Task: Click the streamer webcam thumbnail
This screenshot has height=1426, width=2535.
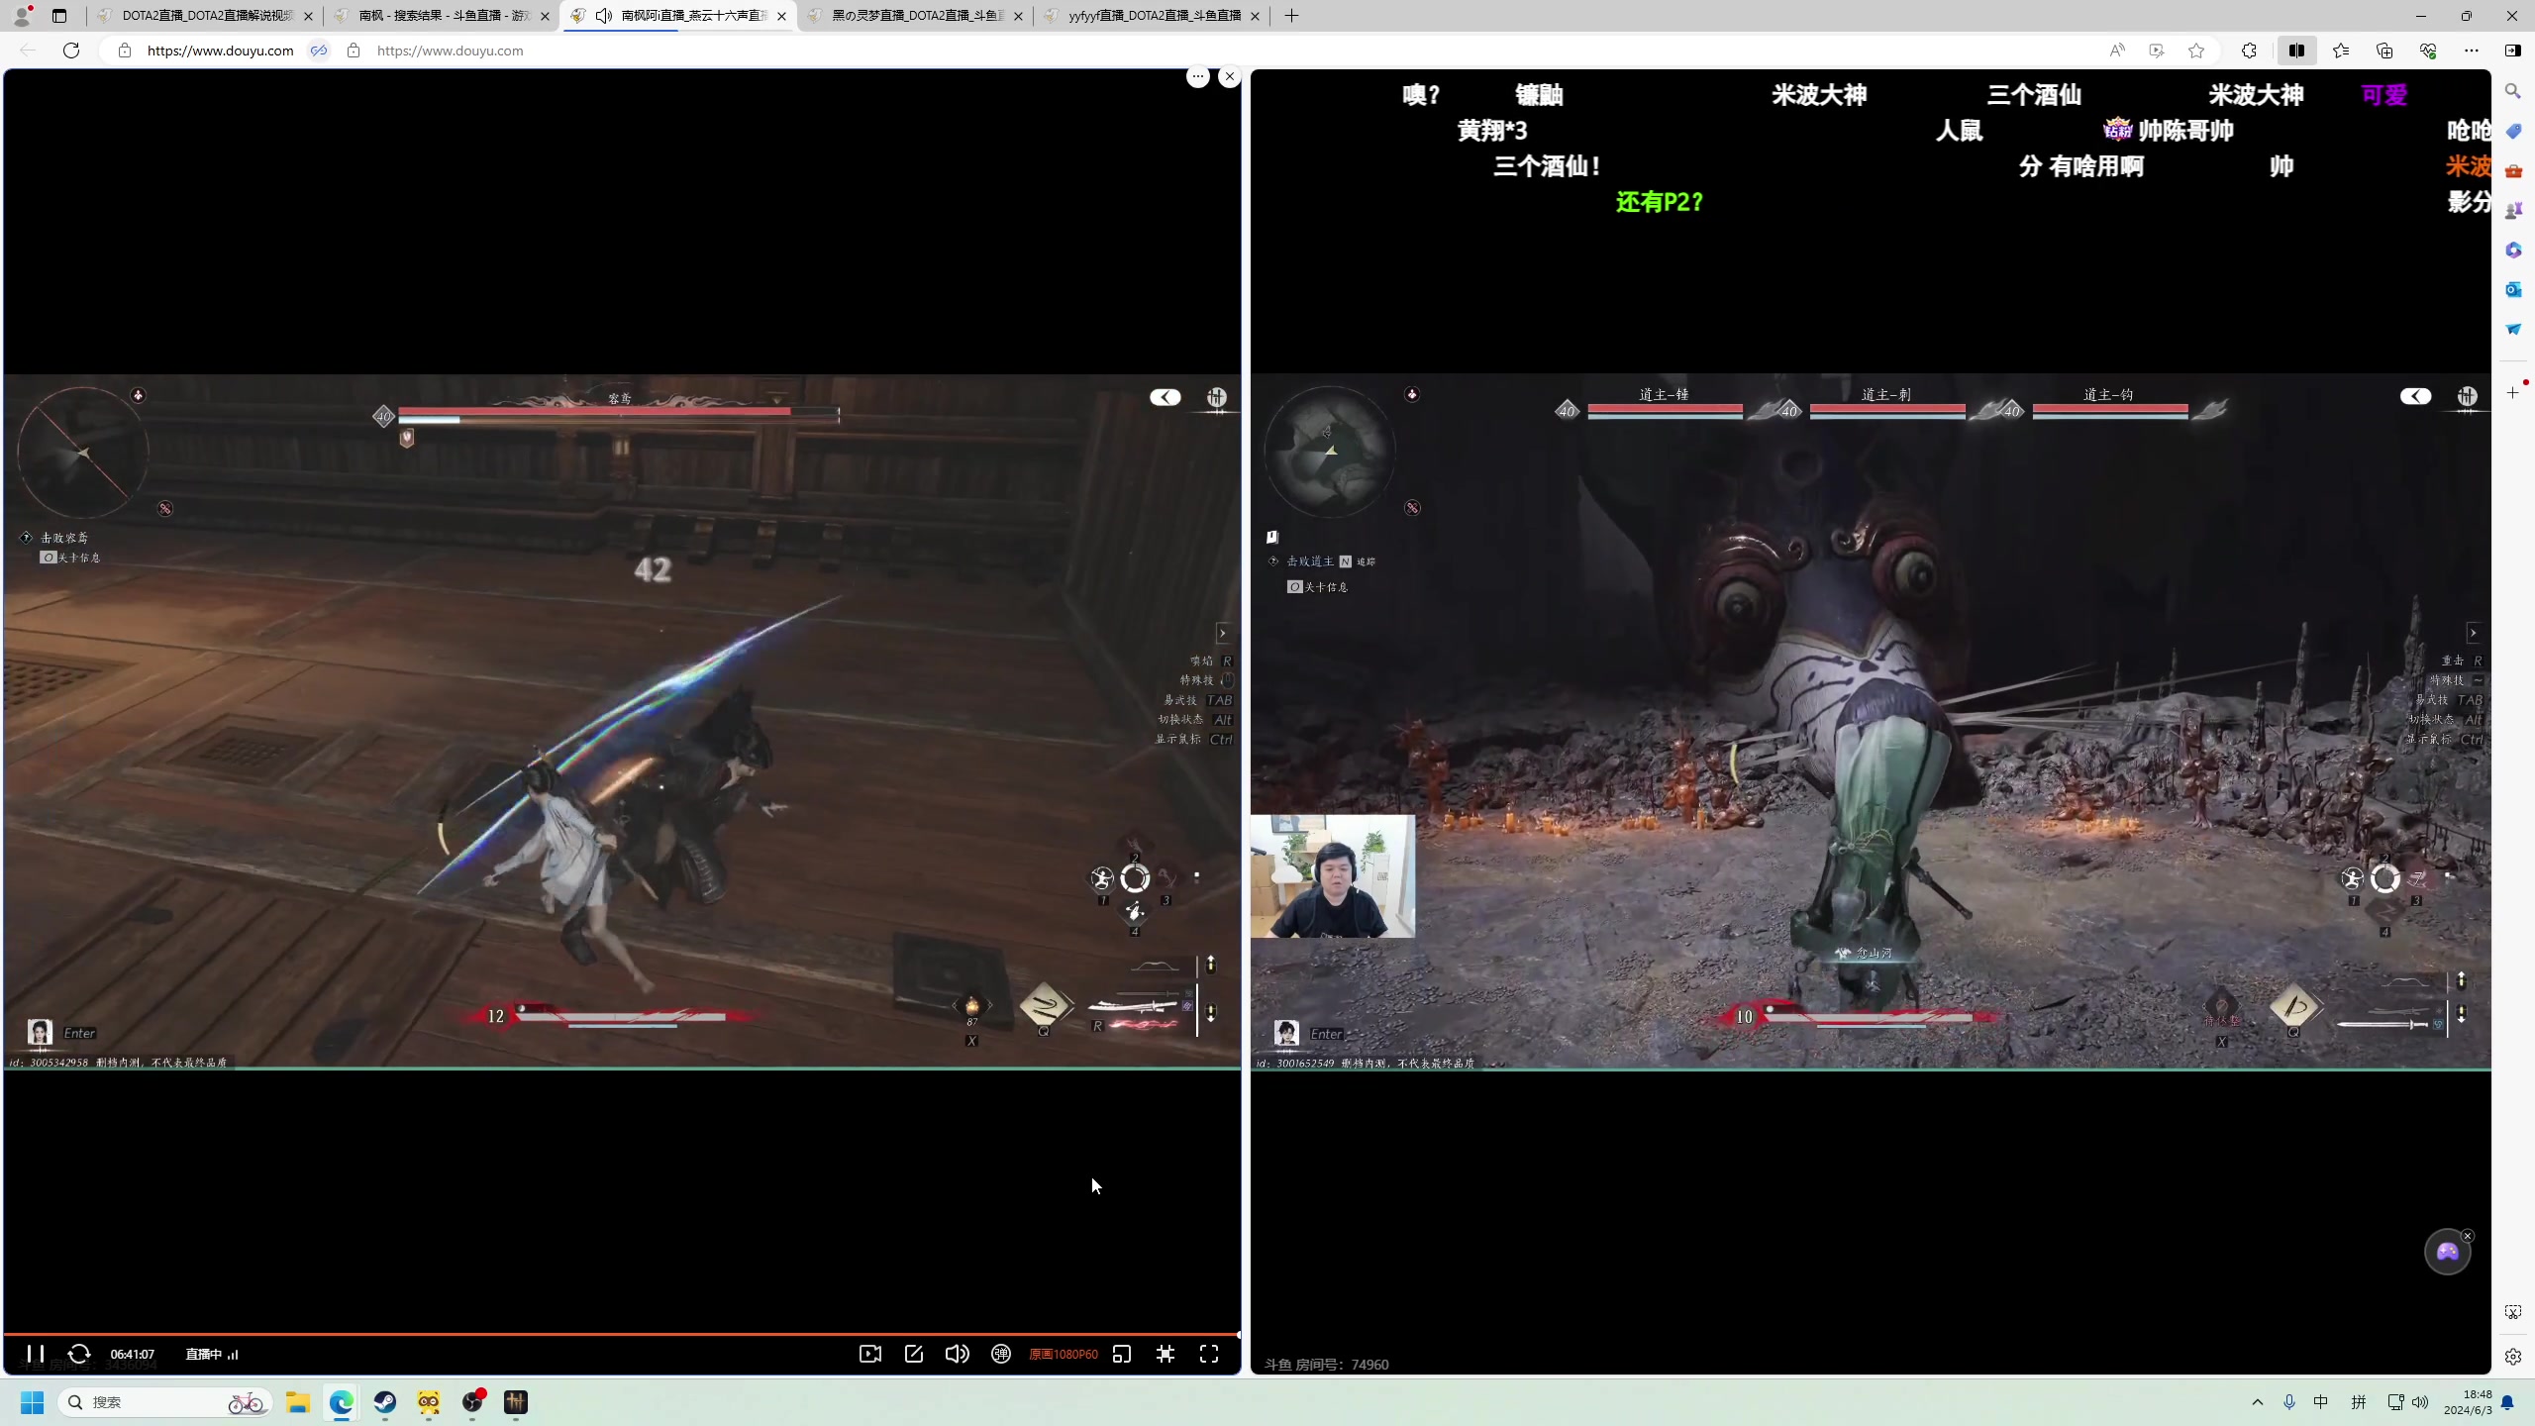Action: pyautogui.click(x=1333, y=876)
